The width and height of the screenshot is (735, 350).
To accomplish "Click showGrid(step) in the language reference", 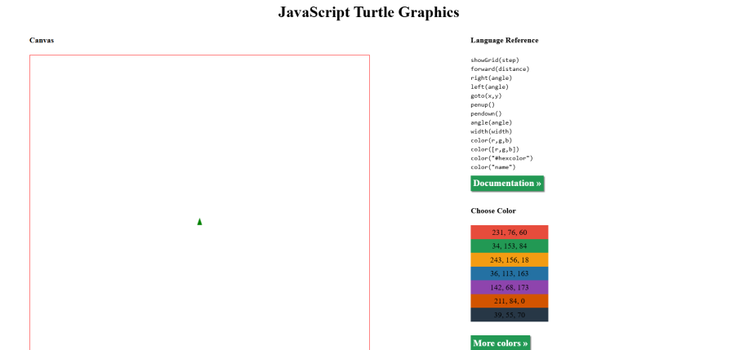I will [x=494, y=60].
